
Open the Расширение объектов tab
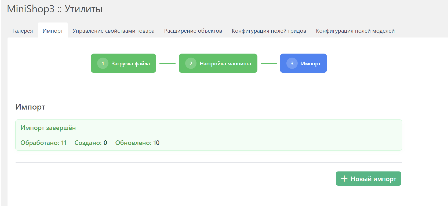(193, 31)
